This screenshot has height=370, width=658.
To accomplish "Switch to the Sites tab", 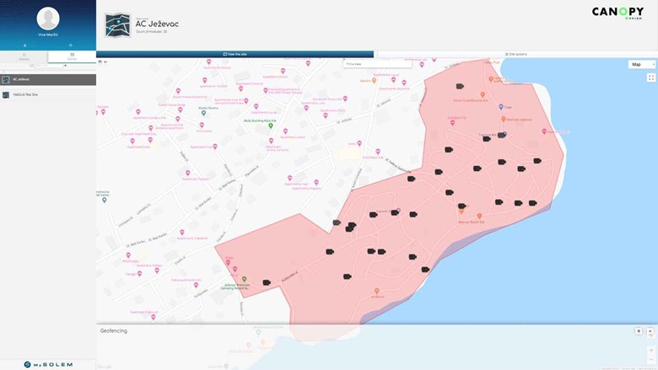I will (72, 57).
